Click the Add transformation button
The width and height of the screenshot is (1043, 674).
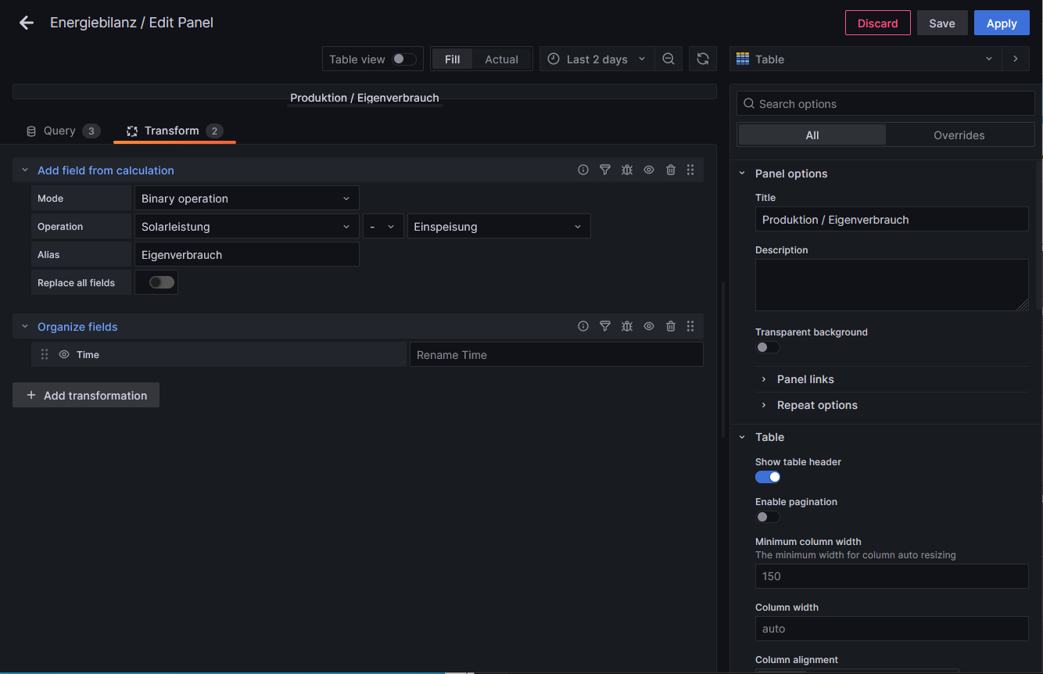[86, 396]
